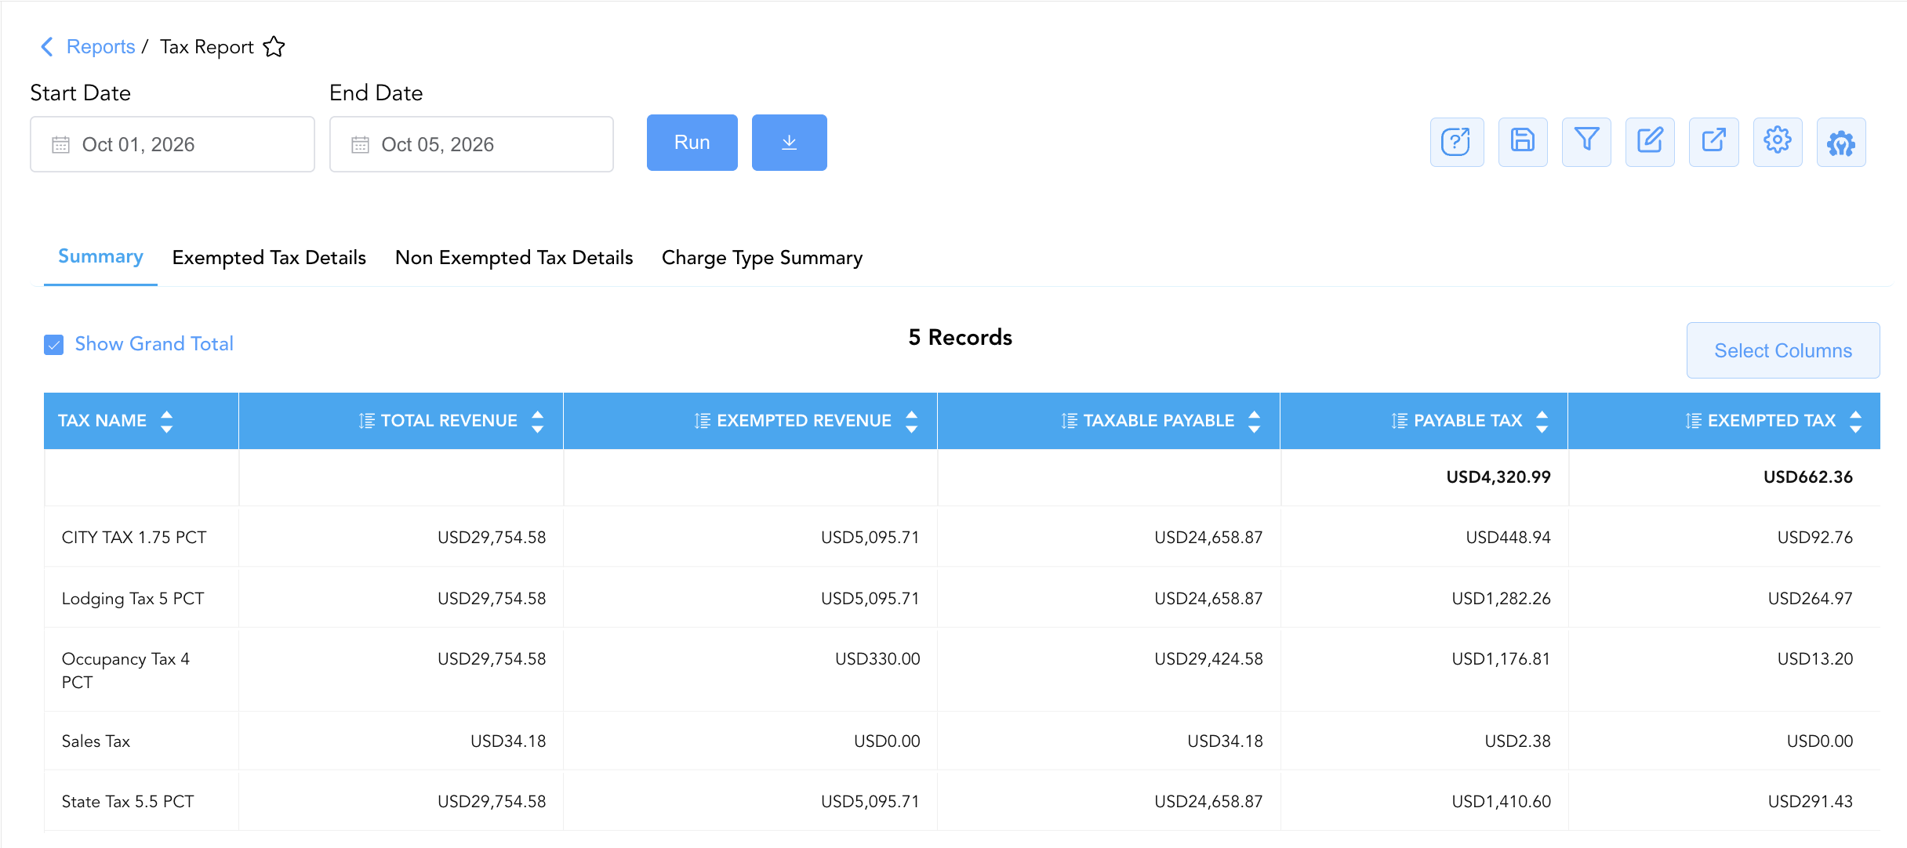Open the Select Columns button
The width and height of the screenshot is (1907, 848).
point(1782,350)
